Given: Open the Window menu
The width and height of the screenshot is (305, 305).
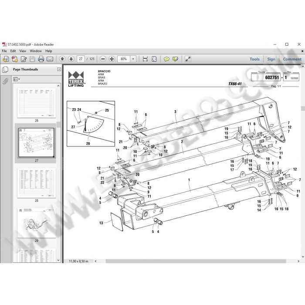Looking at the screenshot, I should [36, 51].
